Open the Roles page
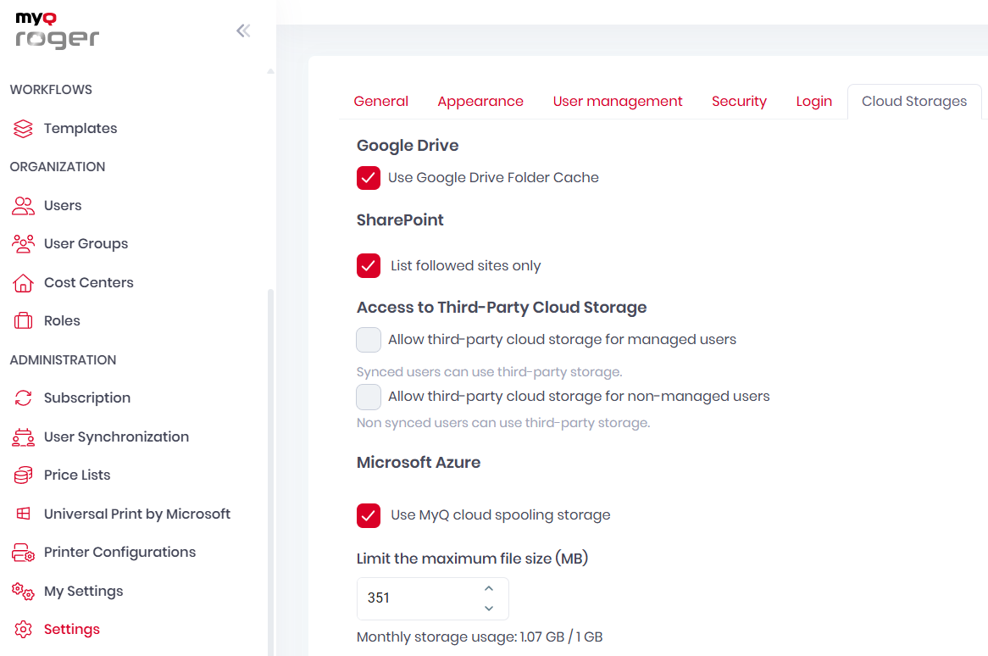Image resolution: width=988 pixels, height=656 pixels. tap(63, 320)
